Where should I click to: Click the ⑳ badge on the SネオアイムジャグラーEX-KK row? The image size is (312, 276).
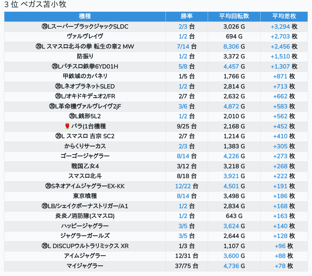[48, 186]
